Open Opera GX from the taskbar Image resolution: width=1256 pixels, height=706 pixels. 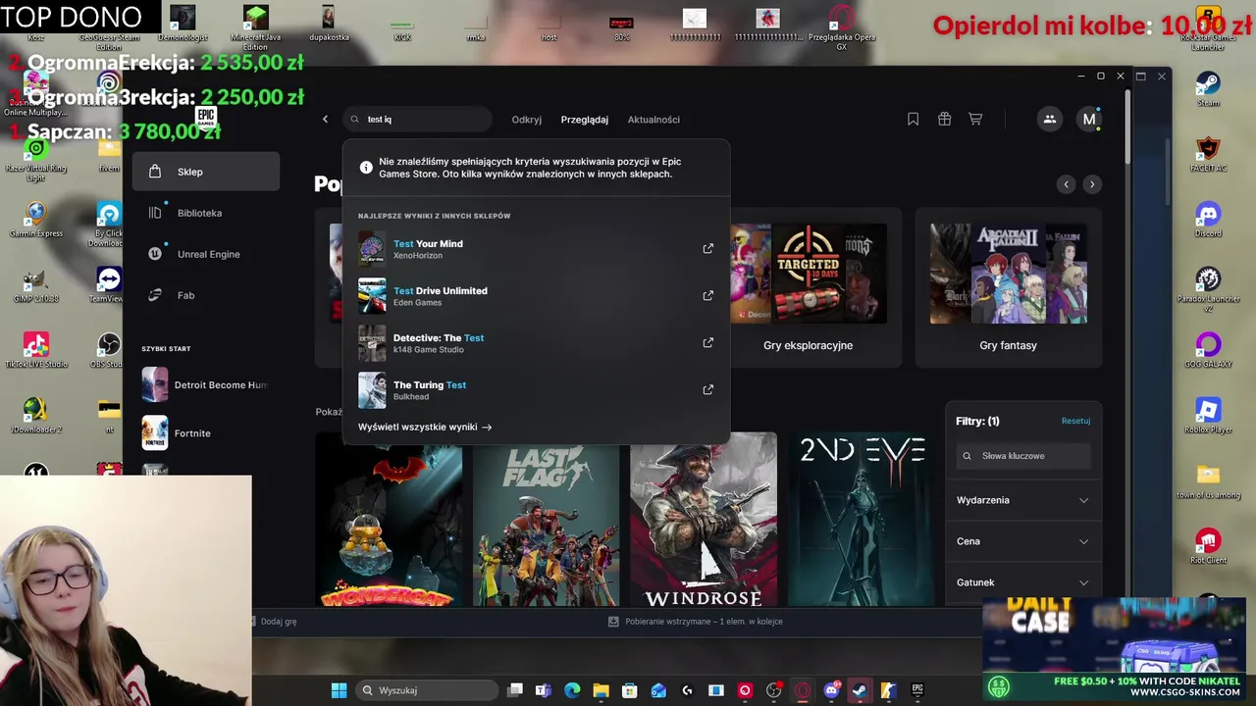803,690
